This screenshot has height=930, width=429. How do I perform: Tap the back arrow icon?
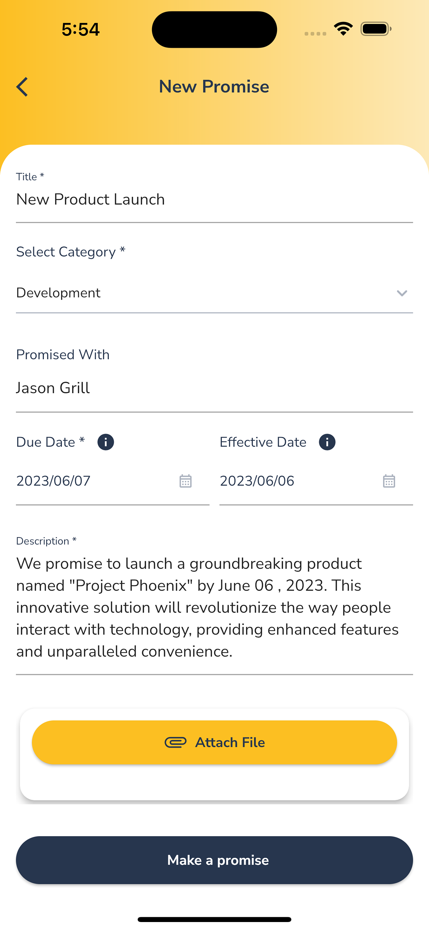tap(22, 87)
